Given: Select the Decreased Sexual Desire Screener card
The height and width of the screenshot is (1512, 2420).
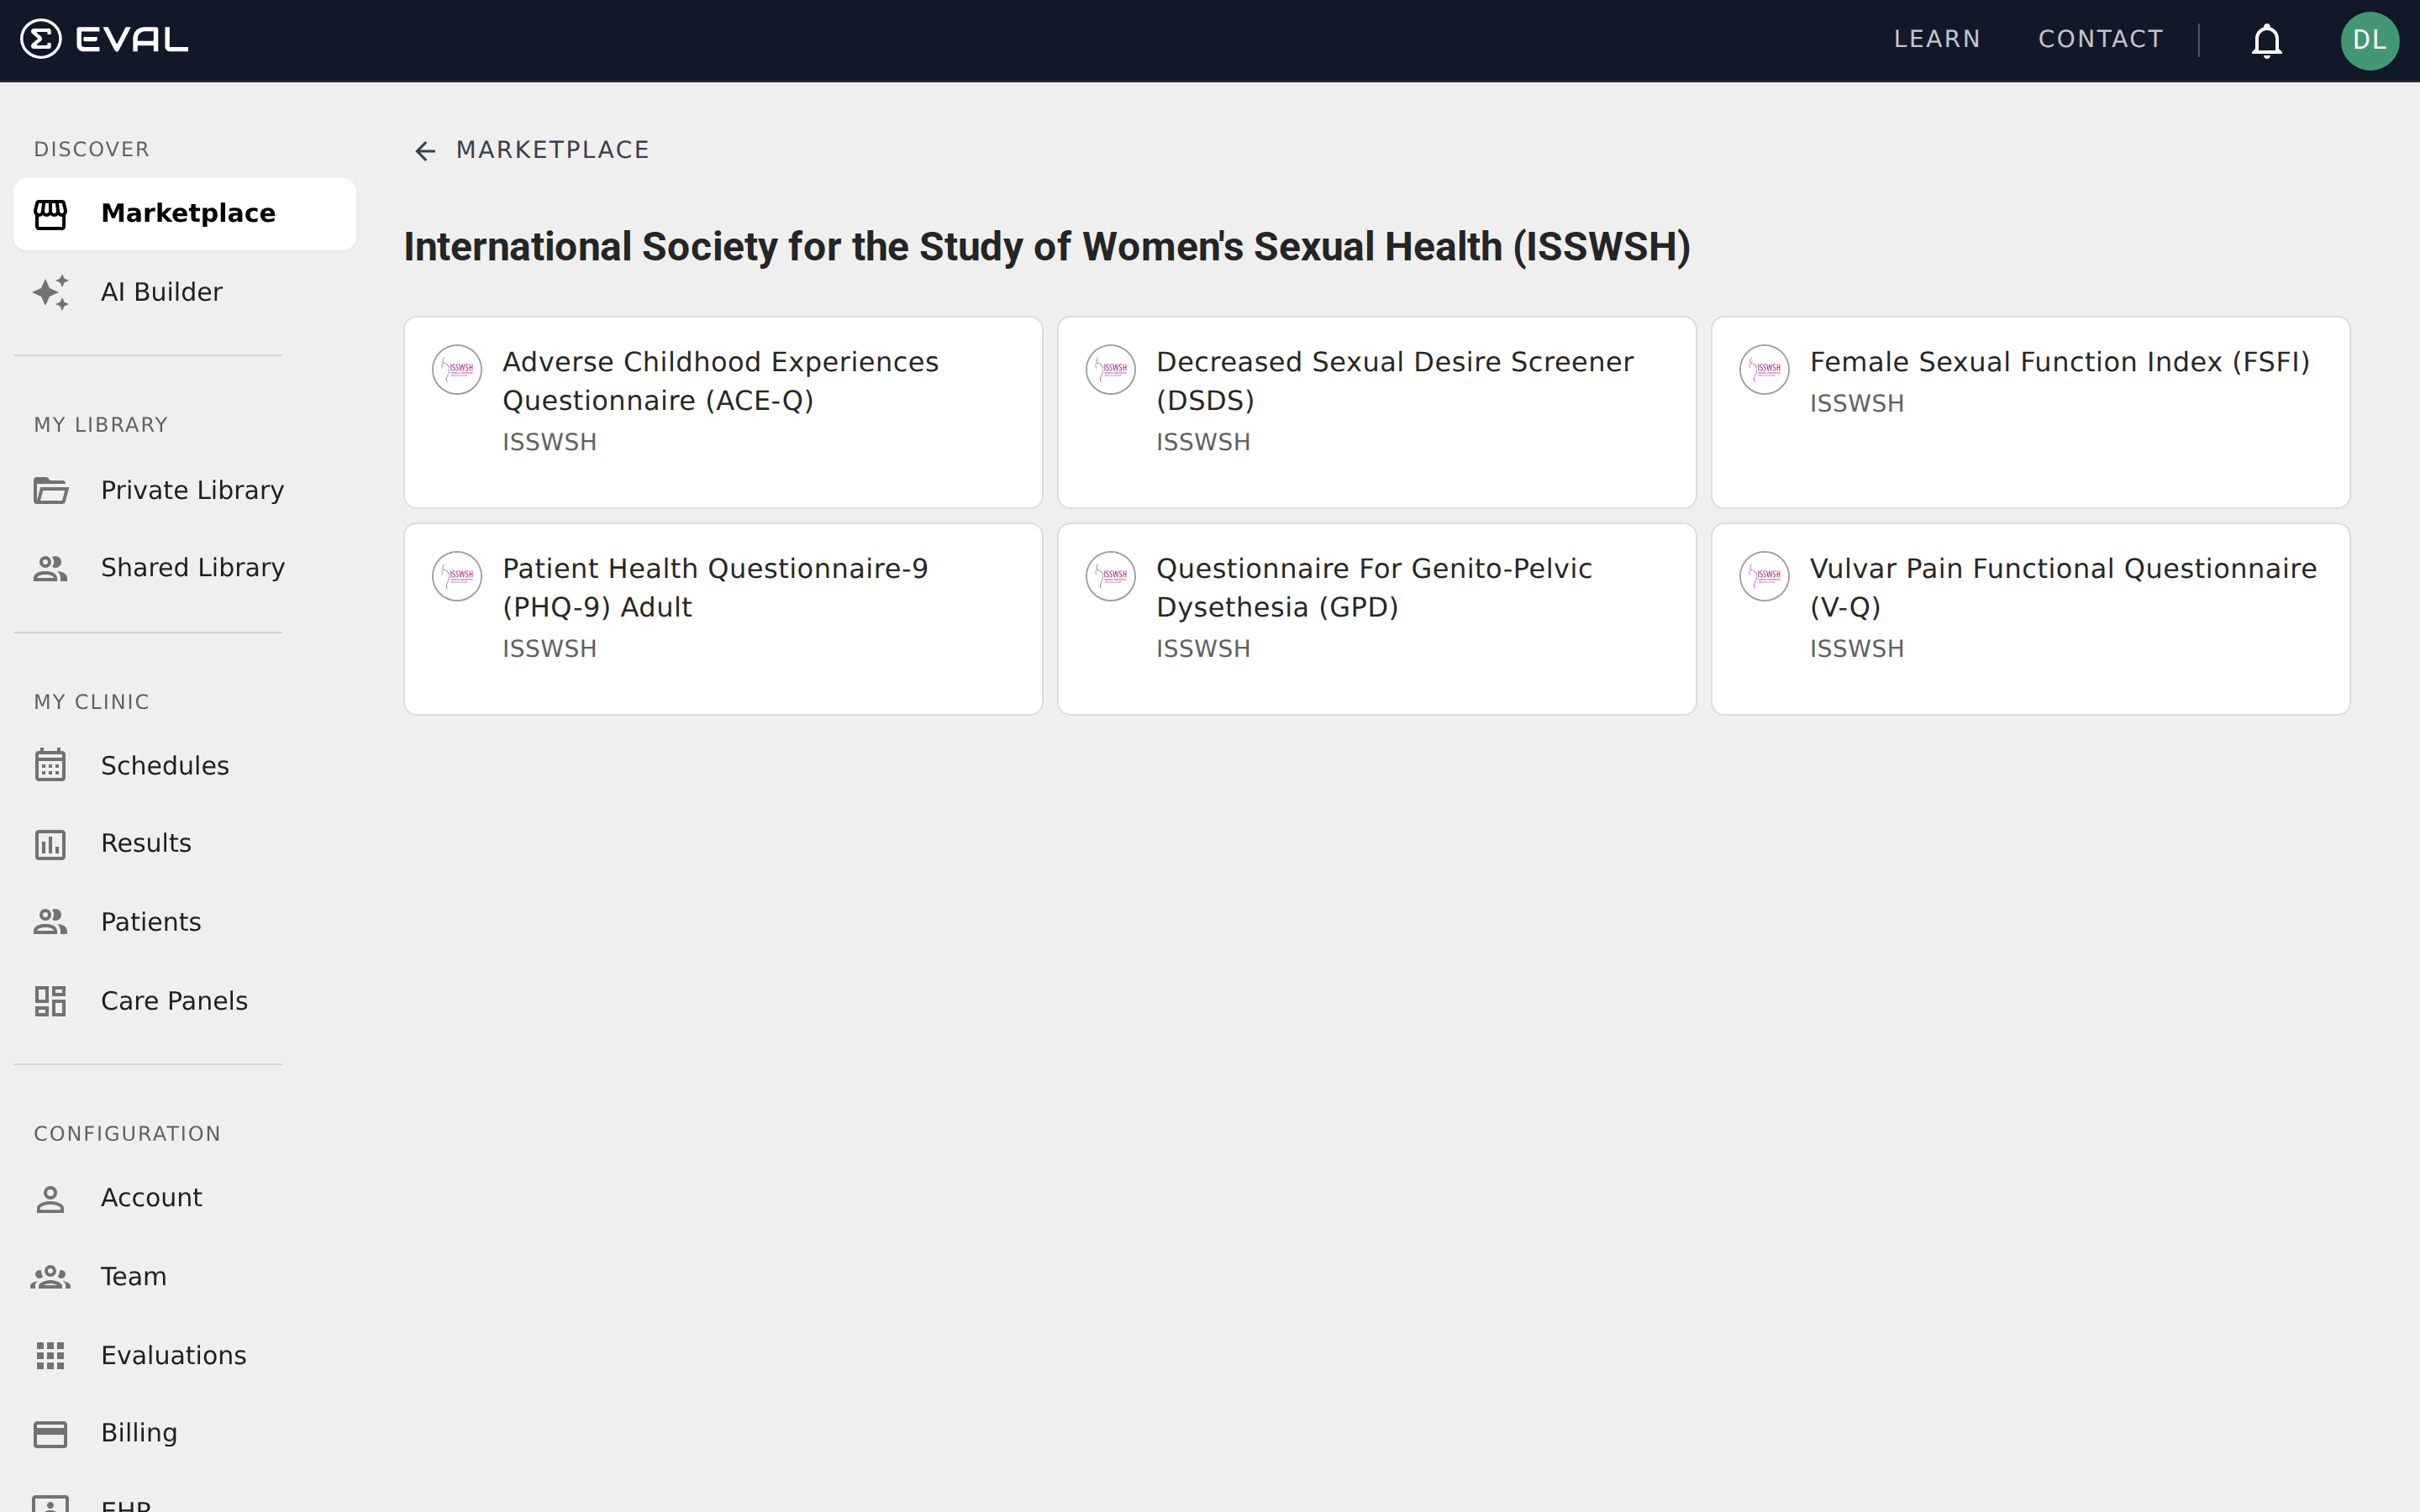Looking at the screenshot, I should click(x=1376, y=411).
